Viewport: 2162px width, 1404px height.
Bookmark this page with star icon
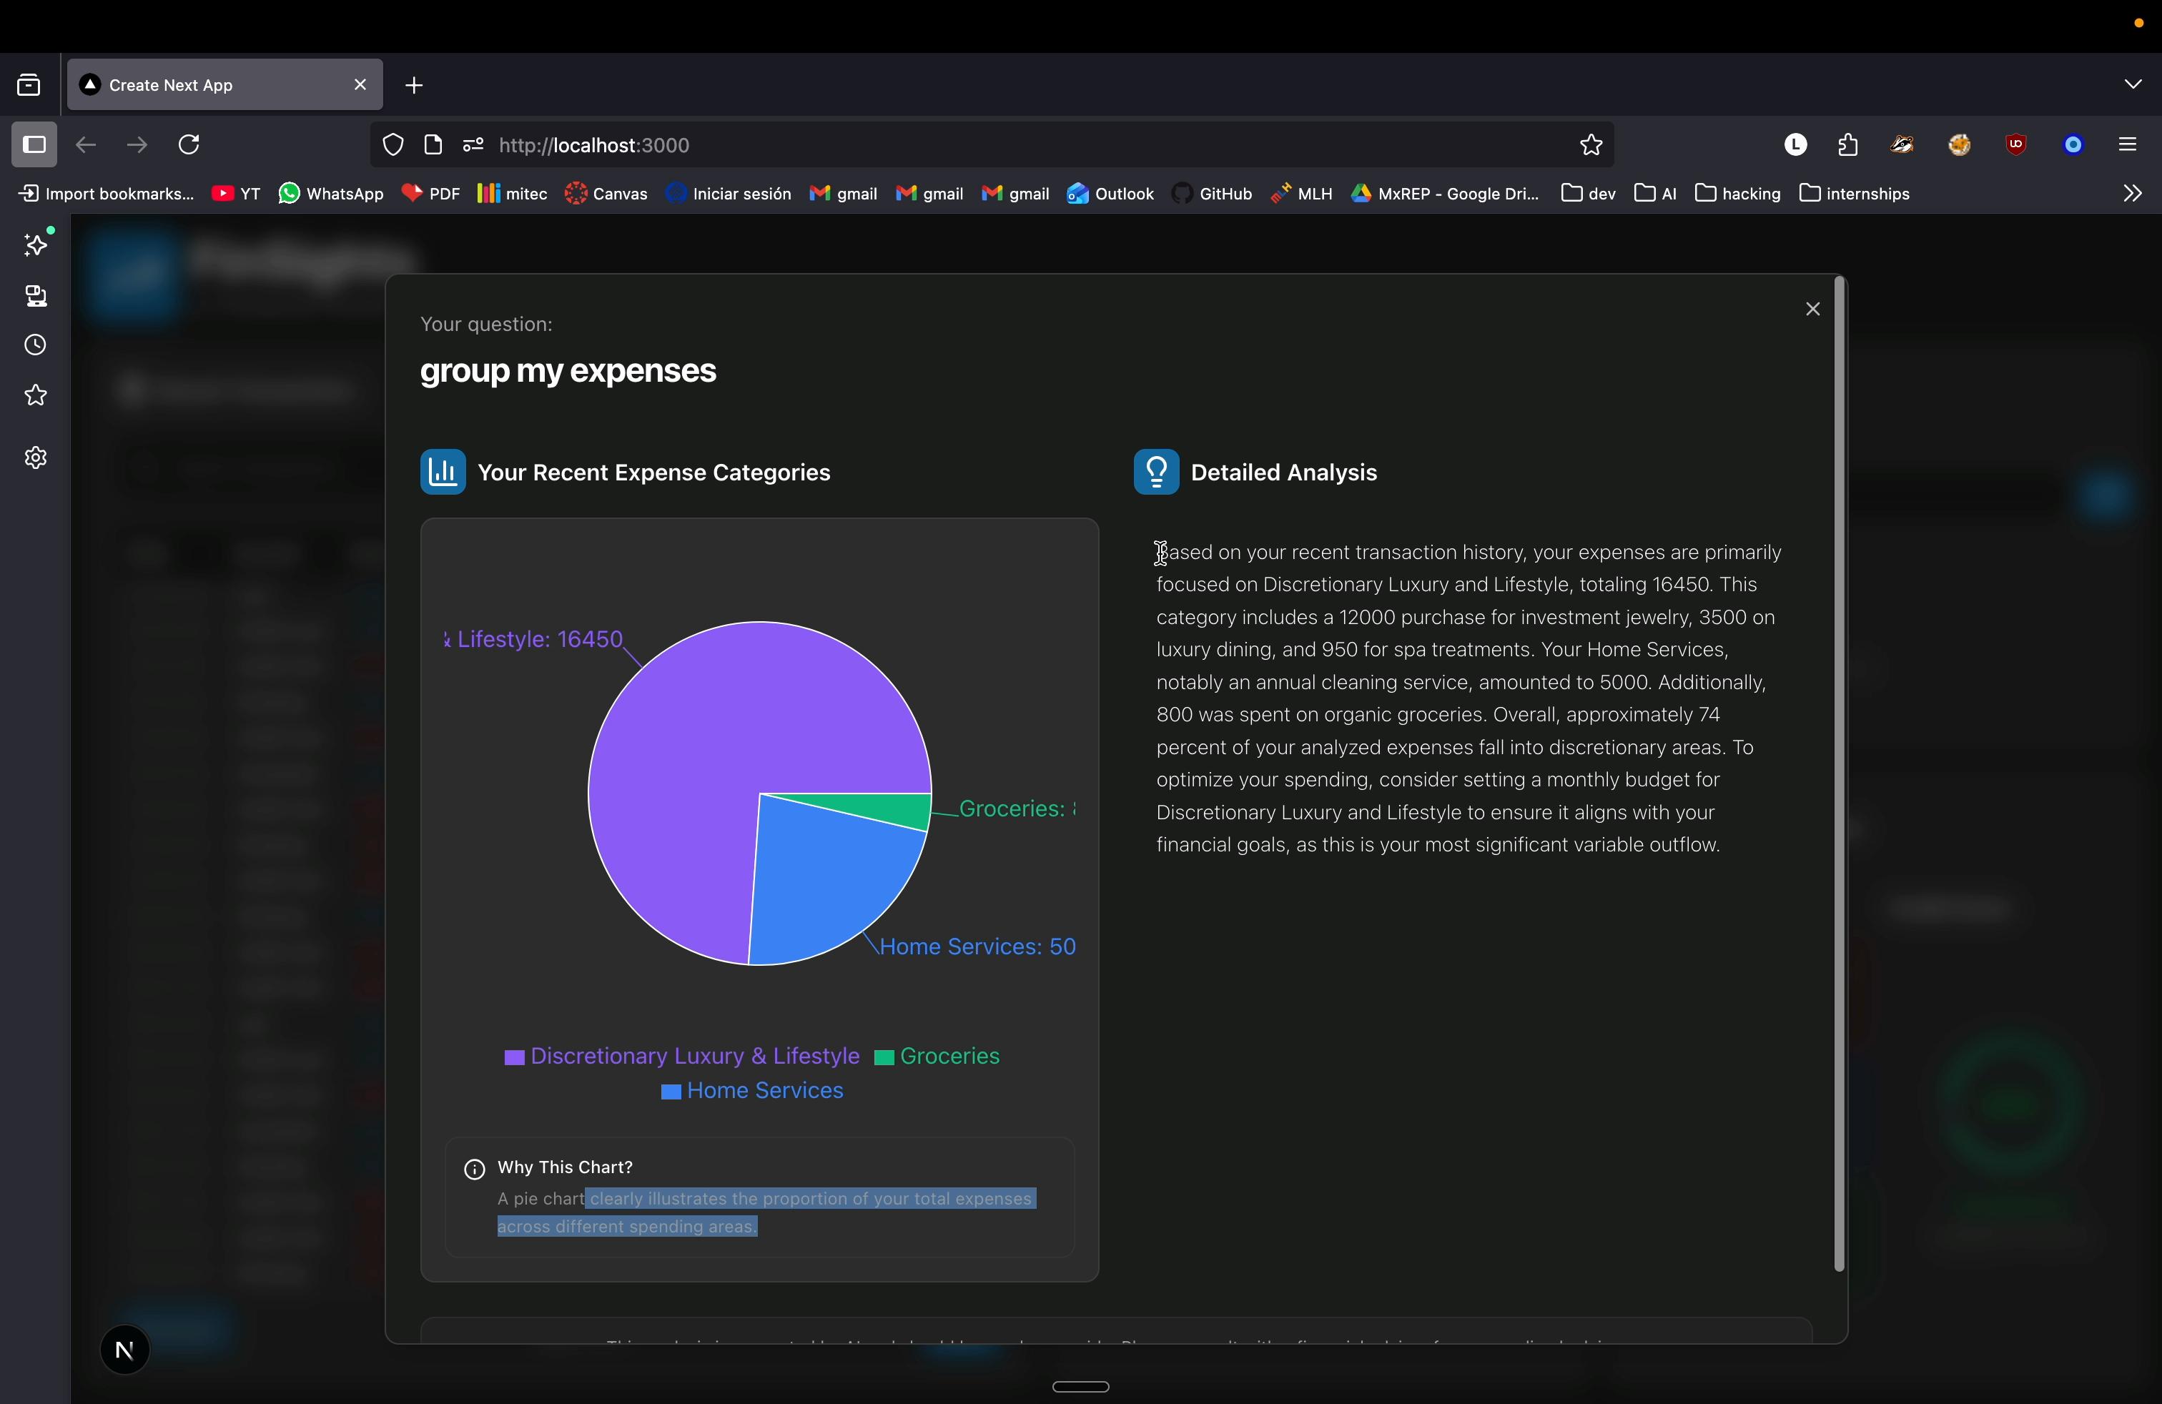(x=1591, y=145)
